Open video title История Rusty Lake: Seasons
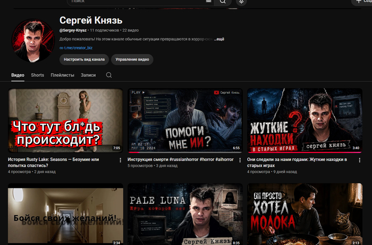The height and width of the screenshot is (245, 372). click(53, 162)
